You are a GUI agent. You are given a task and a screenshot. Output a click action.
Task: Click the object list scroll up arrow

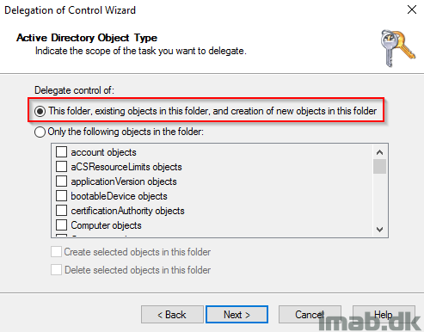coord(379,152)
